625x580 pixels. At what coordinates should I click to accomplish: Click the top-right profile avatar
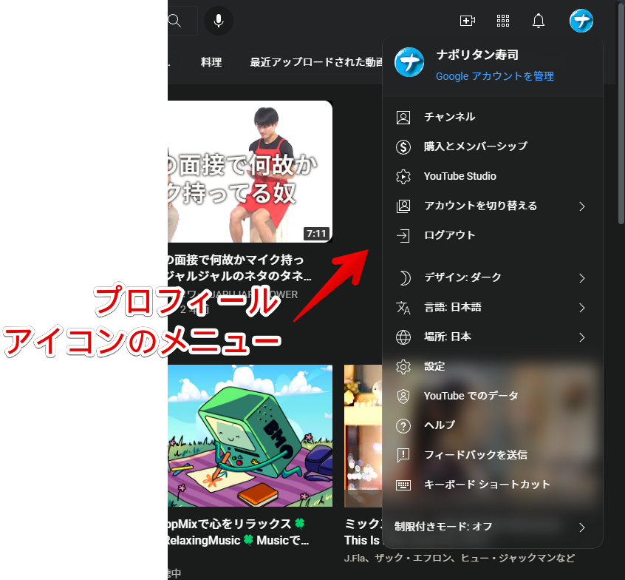click(581, 21)
